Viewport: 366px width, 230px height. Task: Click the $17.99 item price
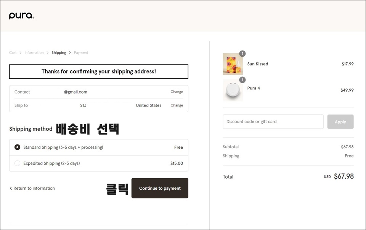click(x=348, y=64)
